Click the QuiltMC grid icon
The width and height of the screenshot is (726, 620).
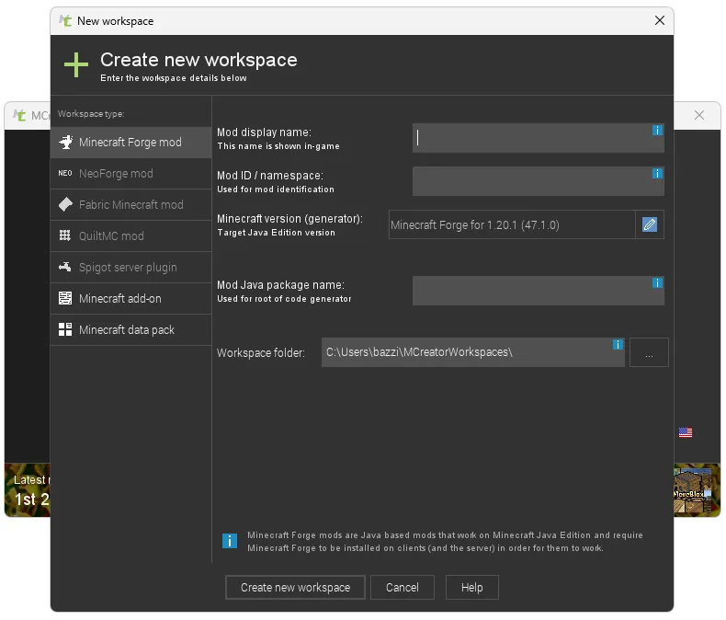pyautogui.click(x=65, y=235)
